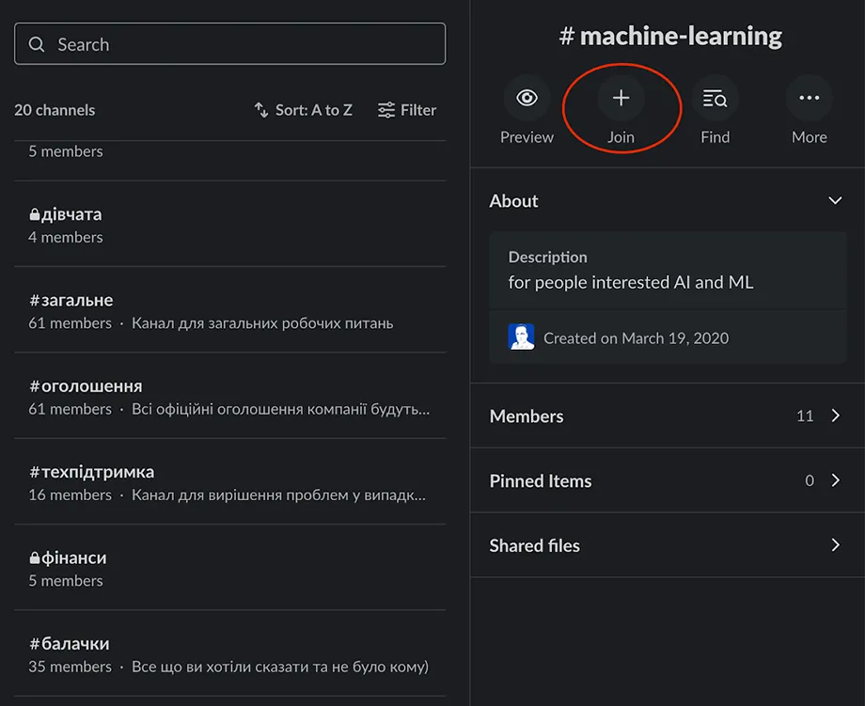The height and width of the screenshot is (706, 865).
Task: Click inside the Search field
Action: (x=244, y=44)
